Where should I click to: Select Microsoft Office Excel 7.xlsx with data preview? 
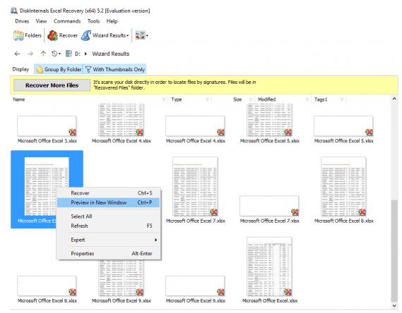[x=195, y=186]
